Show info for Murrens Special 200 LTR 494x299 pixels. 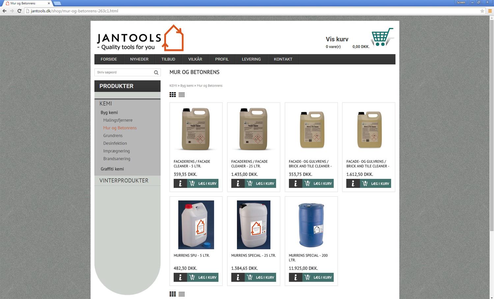tap(295, 277)
